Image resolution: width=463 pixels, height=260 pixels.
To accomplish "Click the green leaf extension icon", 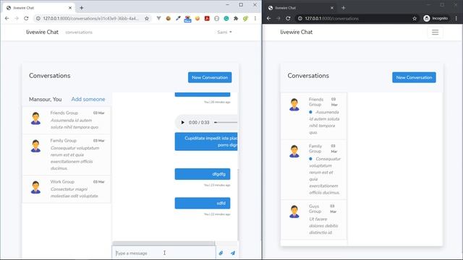I will pos(245,18).
